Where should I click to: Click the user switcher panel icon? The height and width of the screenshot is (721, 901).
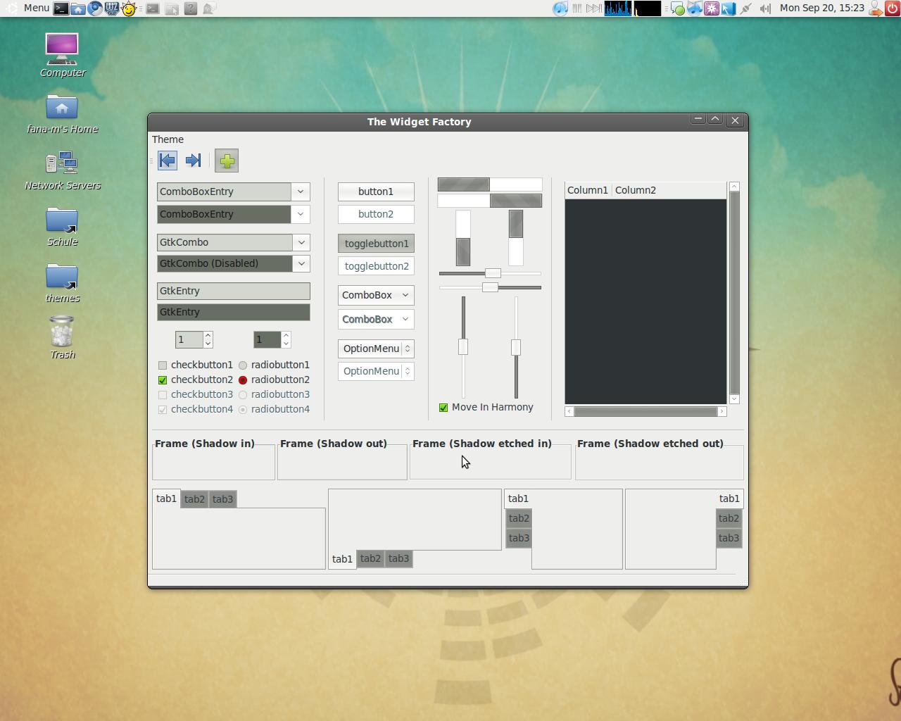tap(876, 8)
